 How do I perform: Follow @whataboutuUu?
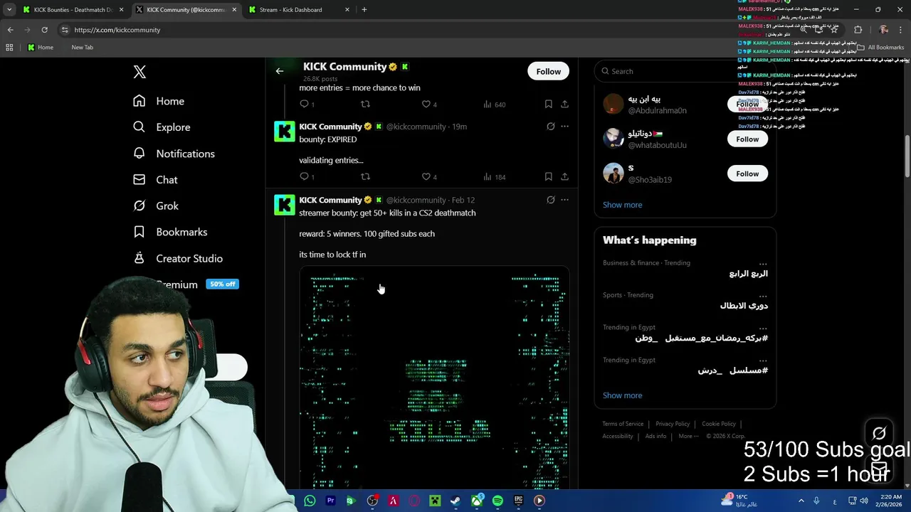point(747,139)
